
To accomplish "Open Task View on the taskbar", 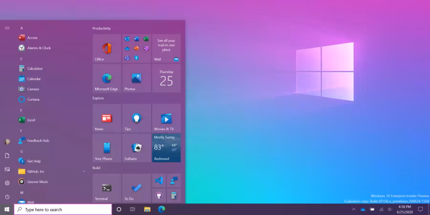I will click(x=133, y=210).
